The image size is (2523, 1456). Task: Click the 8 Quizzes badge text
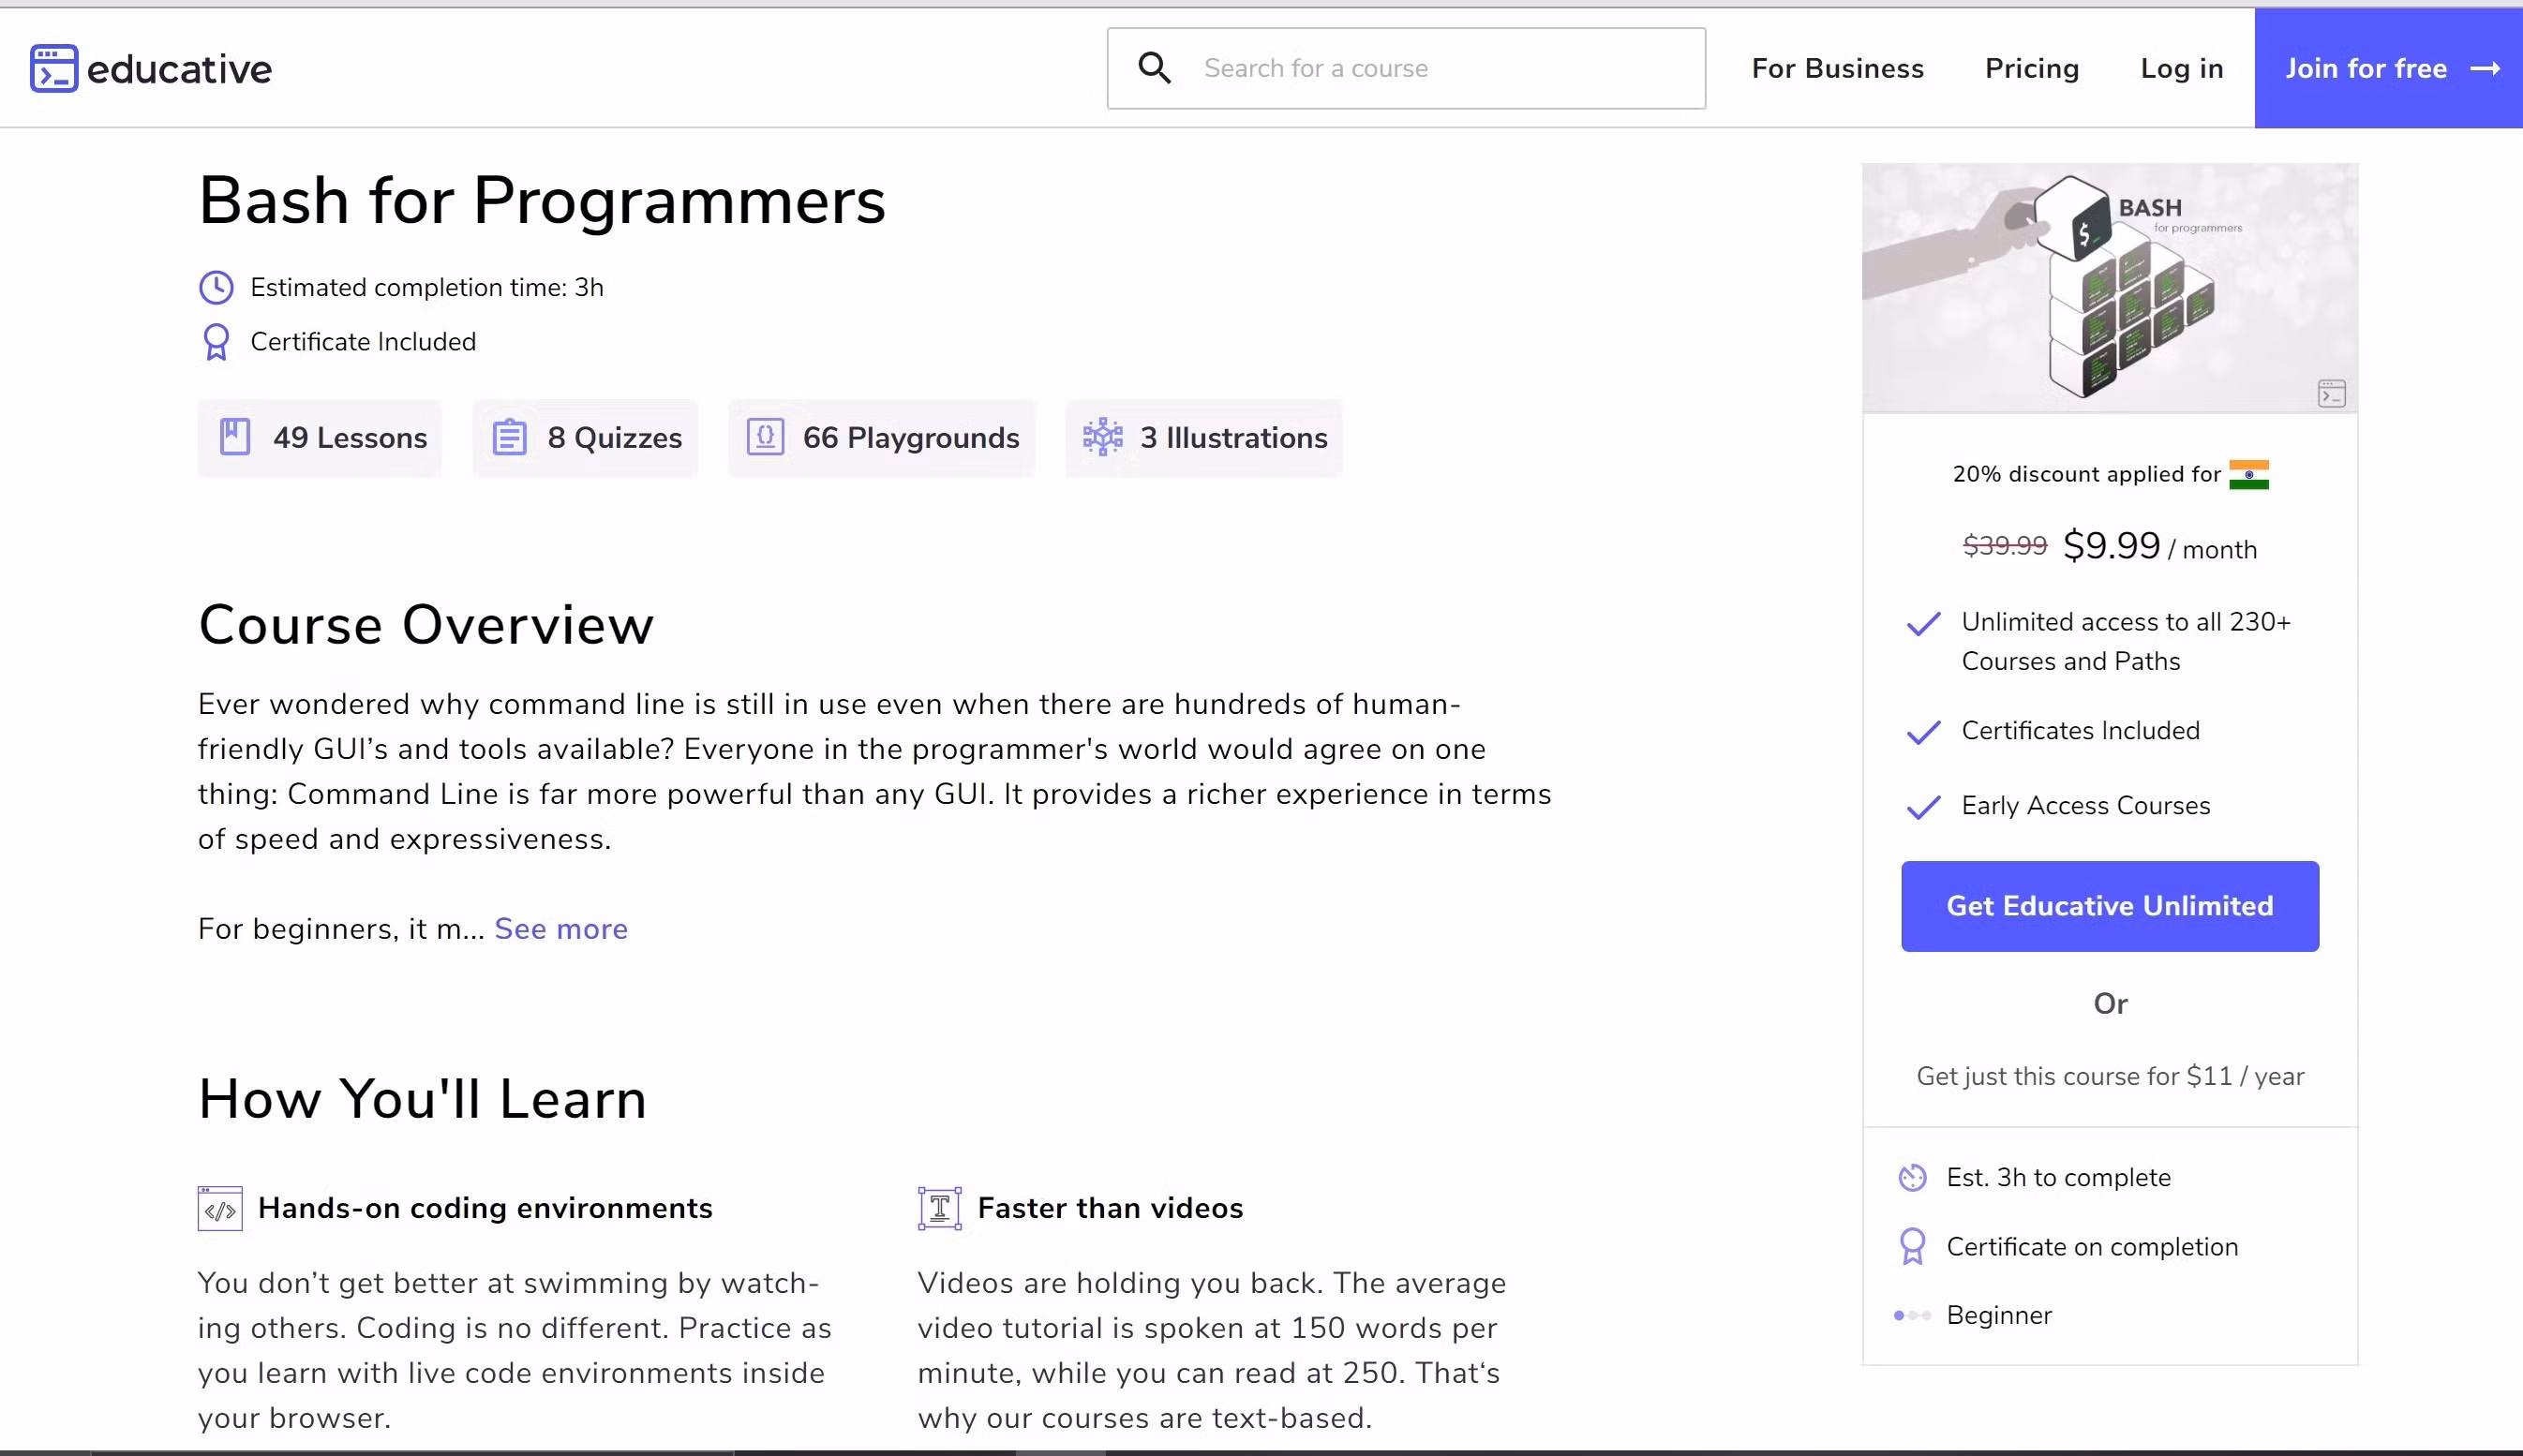614,438
